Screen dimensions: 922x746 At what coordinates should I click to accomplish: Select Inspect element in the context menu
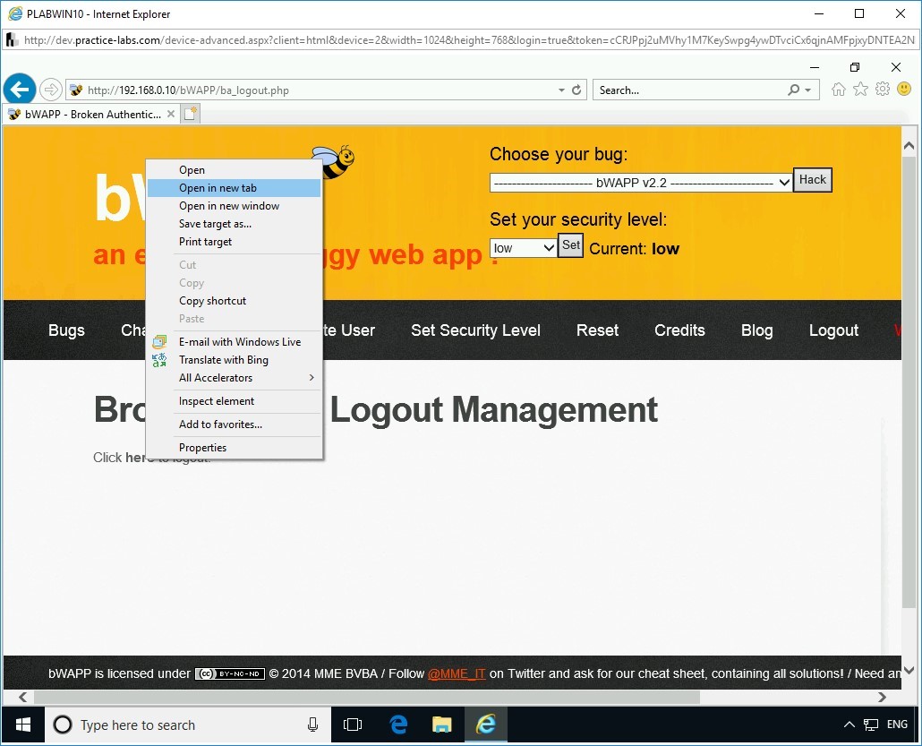[216, 401]
